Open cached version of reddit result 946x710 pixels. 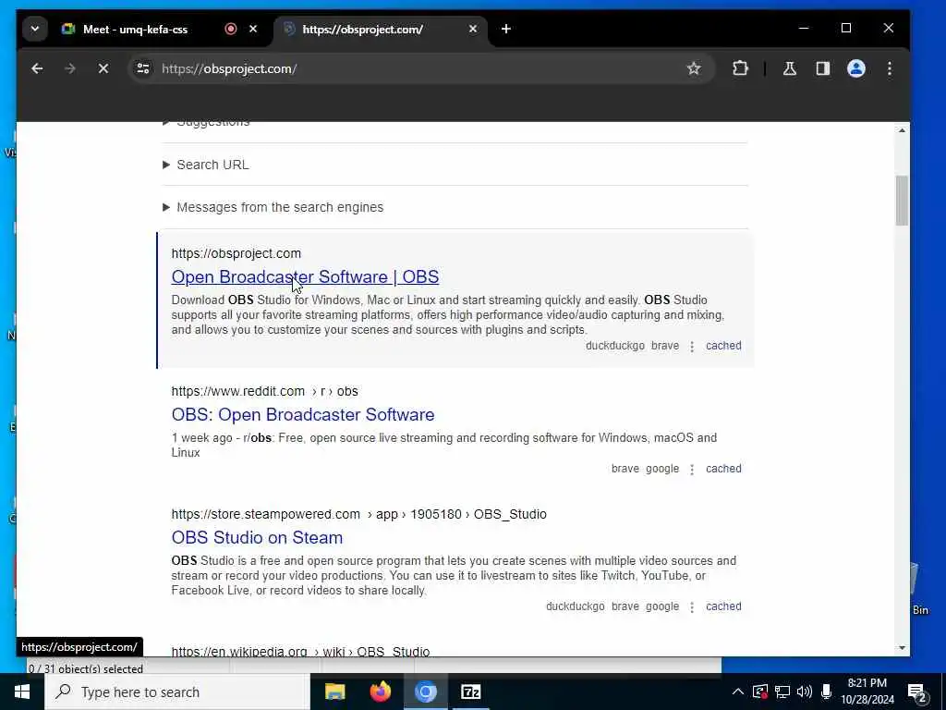tap(723, 469)
